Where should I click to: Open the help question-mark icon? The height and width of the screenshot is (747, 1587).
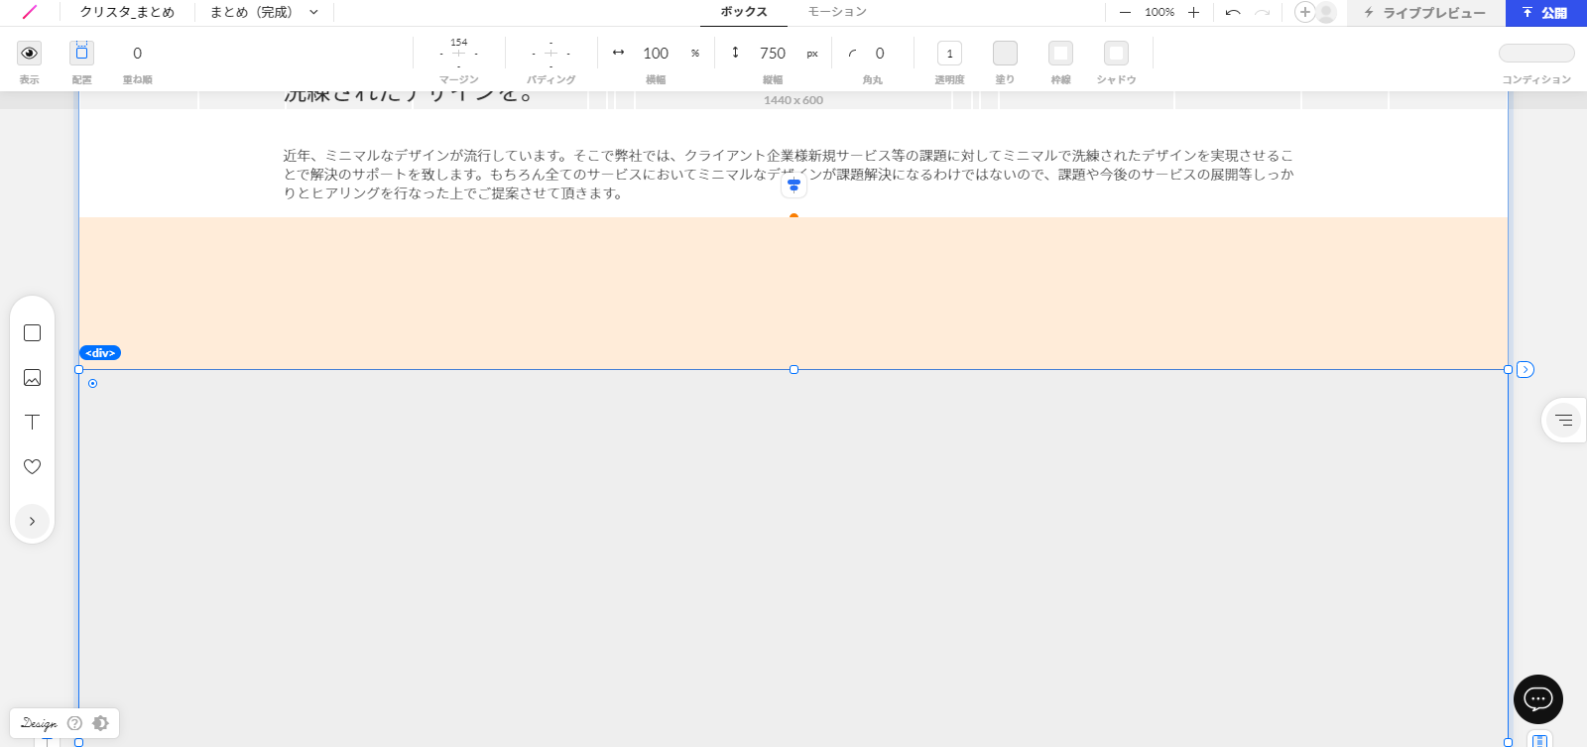(74, 723)
